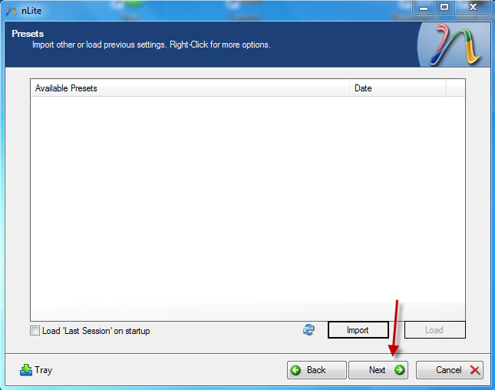Click the green Back arrow icon

(x=295, y=370)
